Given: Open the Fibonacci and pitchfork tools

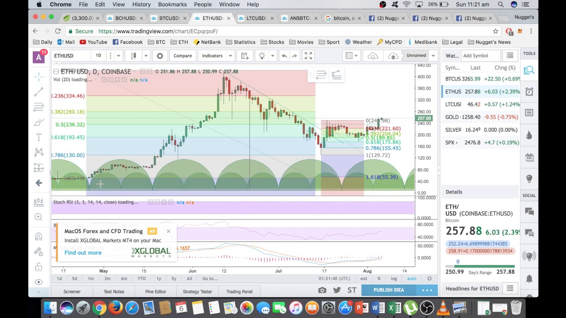Looking at the screenshot, I should tap(39, 107).
